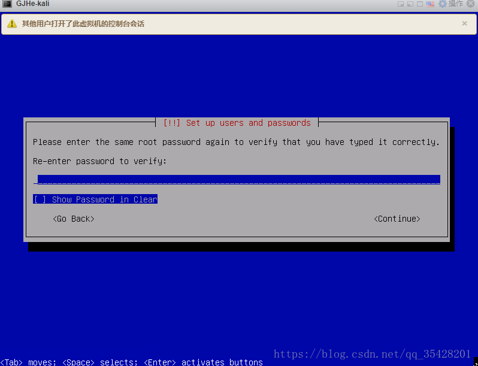Dismiss the console session warning banner
This screenshot has width=478, height=366.
pyautogui.click(x=464, y=23)
